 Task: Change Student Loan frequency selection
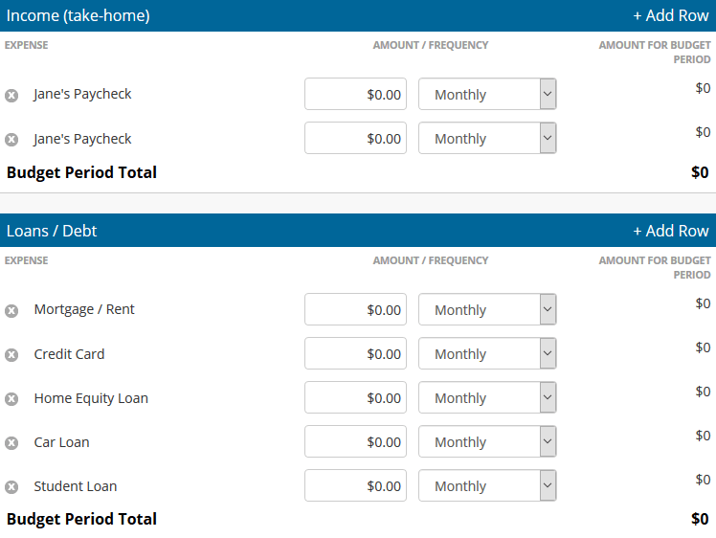[x=487, y=485]
